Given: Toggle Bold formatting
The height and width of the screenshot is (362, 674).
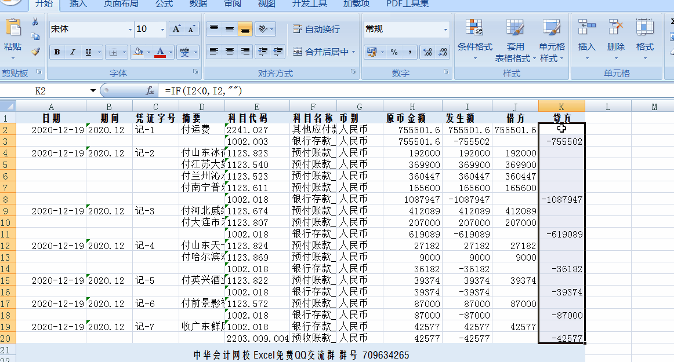Looking at the screenshot, I should (x=57, y=52).
